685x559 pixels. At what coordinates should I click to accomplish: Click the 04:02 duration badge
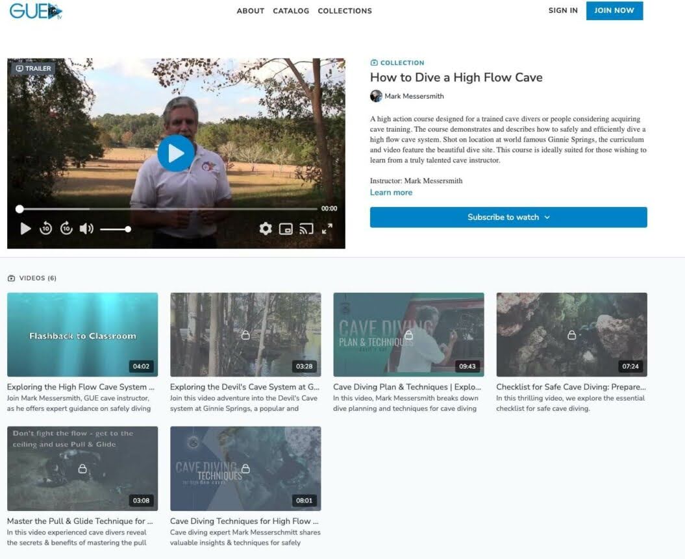click(x=141, y=366)
